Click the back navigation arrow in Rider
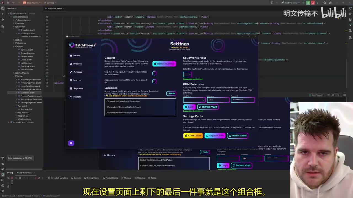 [13, 3]
